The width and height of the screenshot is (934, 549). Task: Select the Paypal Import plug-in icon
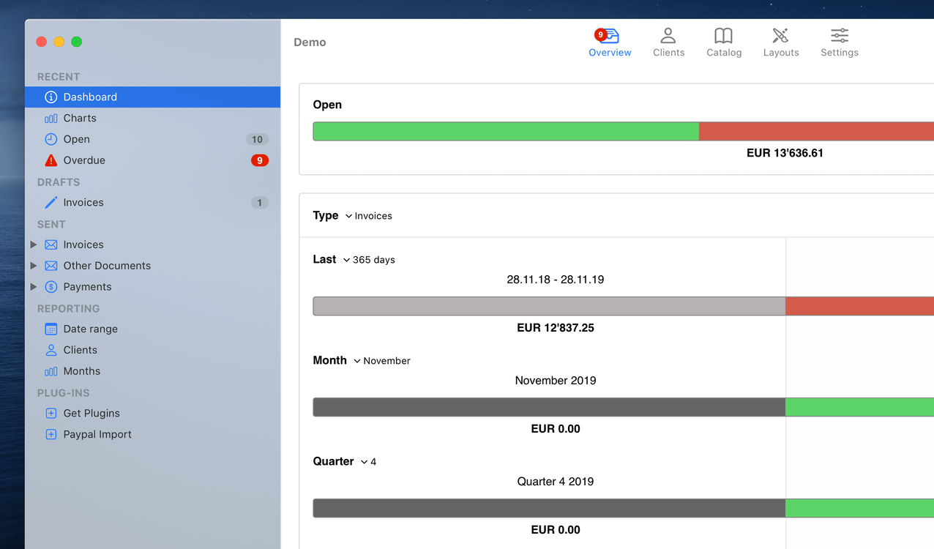[50, 434]
